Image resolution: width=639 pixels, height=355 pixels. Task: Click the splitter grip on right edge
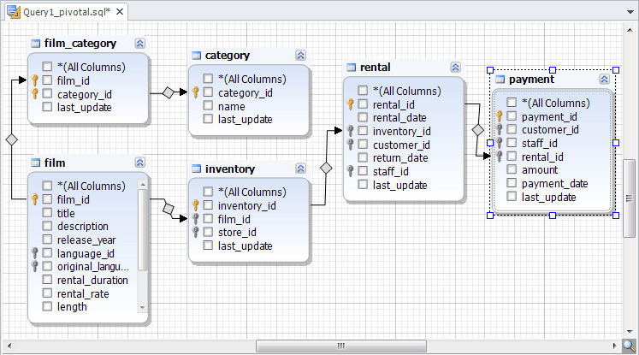pyautogui.click(x=630, y=198)
